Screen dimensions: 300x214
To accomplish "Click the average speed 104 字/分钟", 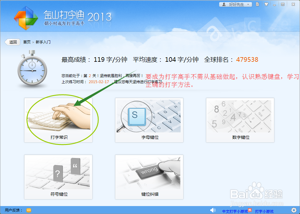I will coord(182,60).
